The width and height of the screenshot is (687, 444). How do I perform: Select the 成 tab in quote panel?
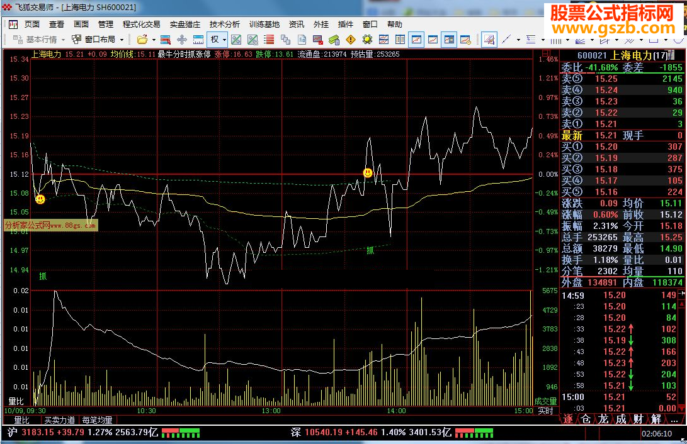[621, 419]
